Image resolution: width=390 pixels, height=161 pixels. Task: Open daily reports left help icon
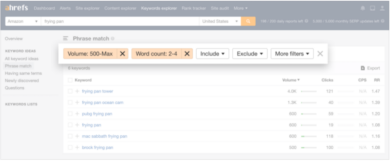click(307, 21)
